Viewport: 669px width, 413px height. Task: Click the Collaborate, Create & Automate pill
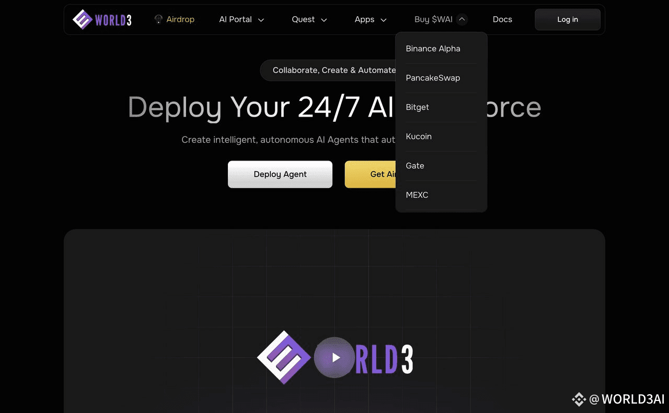[328, 70]
